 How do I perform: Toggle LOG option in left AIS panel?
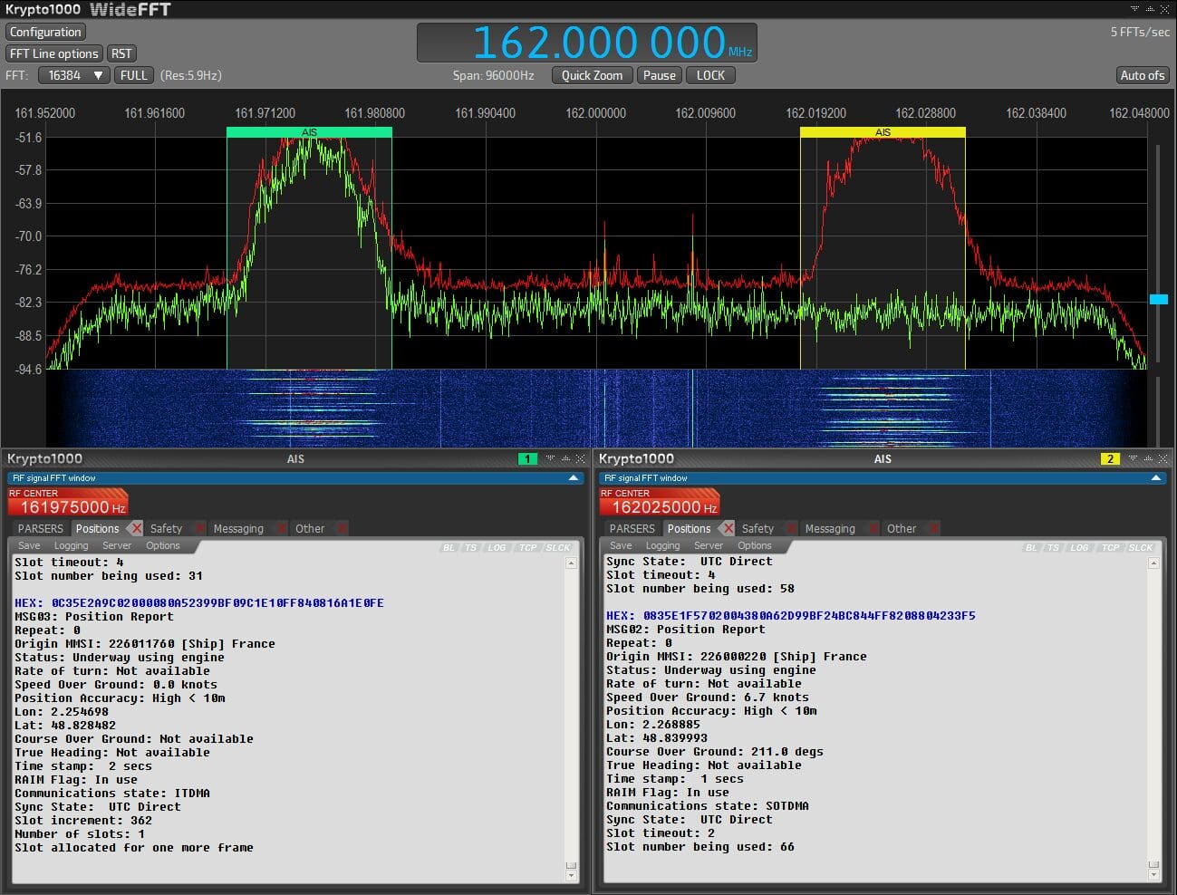tap(497, 547)
